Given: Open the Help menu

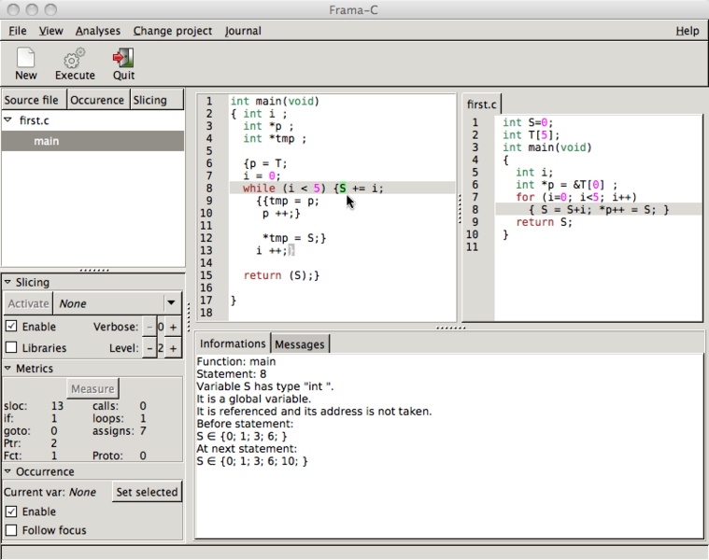Looking at the screenshot, I should click(688, 31).
